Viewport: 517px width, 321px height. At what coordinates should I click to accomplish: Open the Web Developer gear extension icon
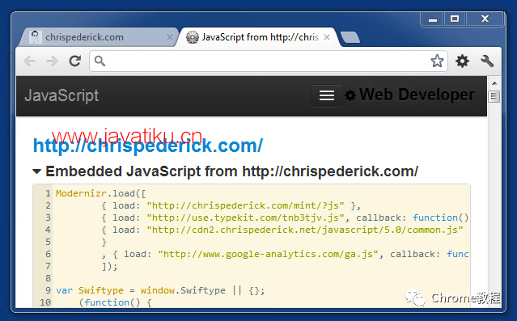point(462,61)
